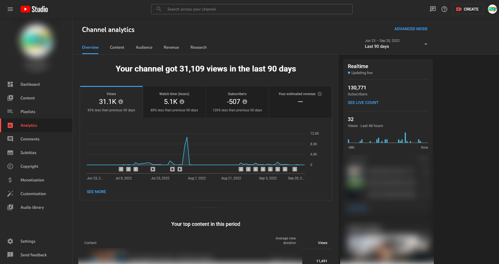Switch to the Audience tab

point(144,47)
